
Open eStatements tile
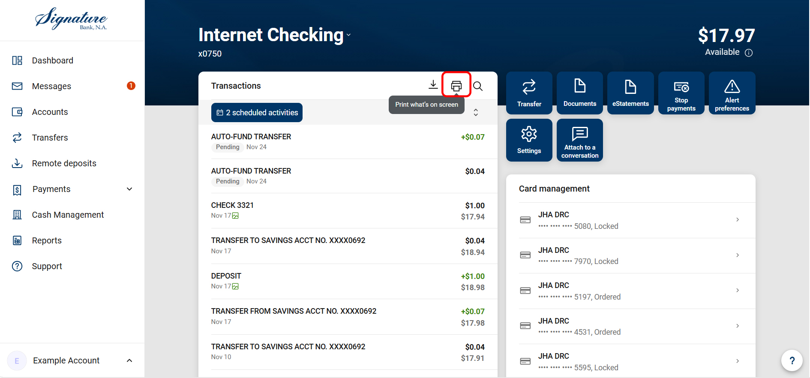point(630,93)
